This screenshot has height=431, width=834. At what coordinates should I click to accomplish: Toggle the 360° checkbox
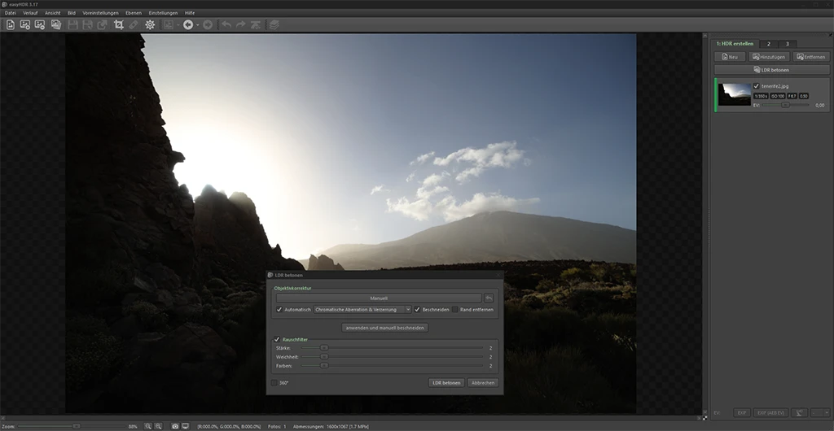[274, 382]
